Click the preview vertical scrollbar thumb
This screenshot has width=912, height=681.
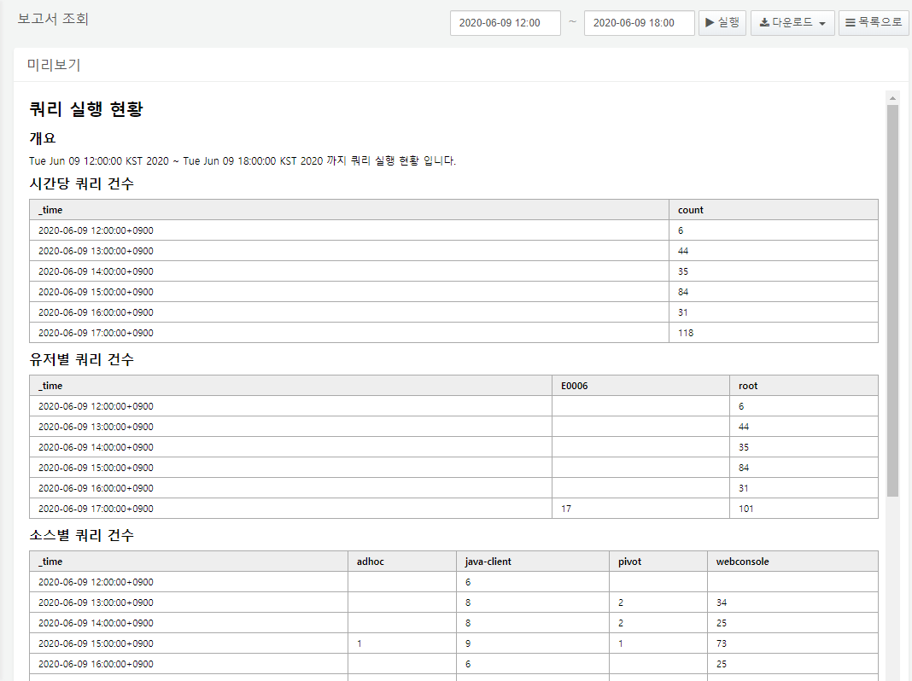[893, 300]
